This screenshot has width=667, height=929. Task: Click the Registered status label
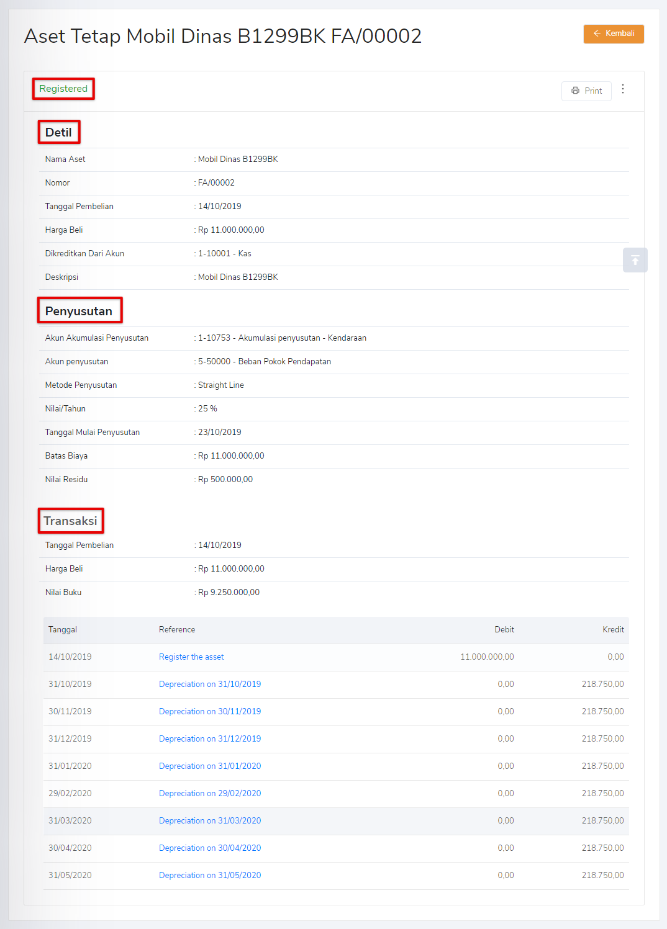(63, 89)
